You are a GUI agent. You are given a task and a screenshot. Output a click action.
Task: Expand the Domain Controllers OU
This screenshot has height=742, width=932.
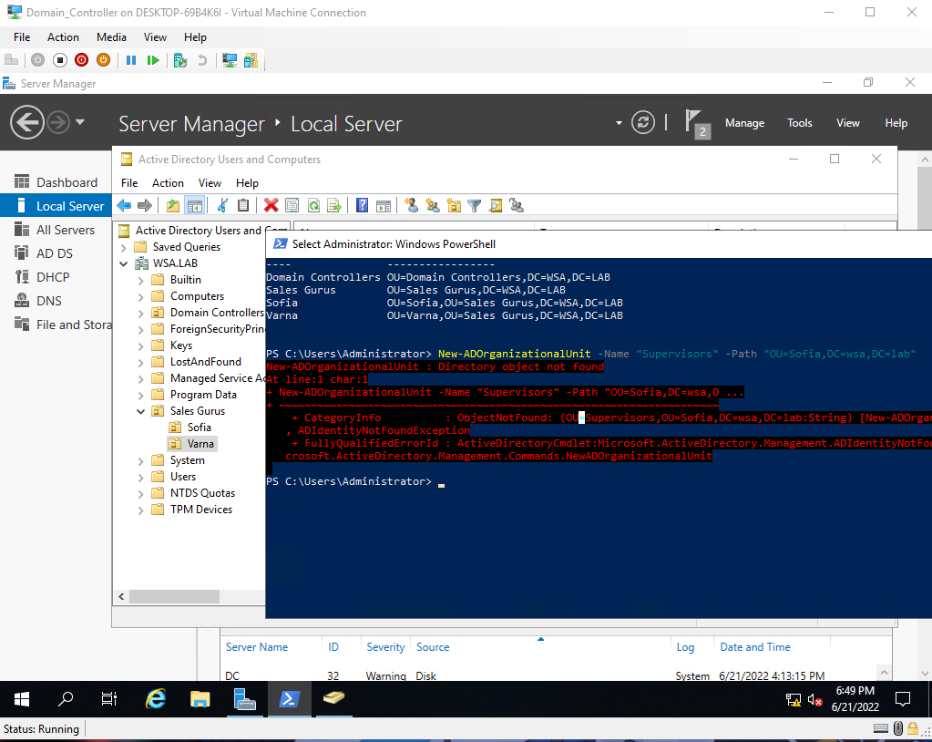click(141, 313)
